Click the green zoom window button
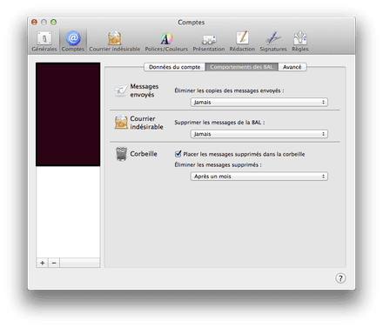The height and width of the screenshot is (328, 383). [x=53, y=22]
